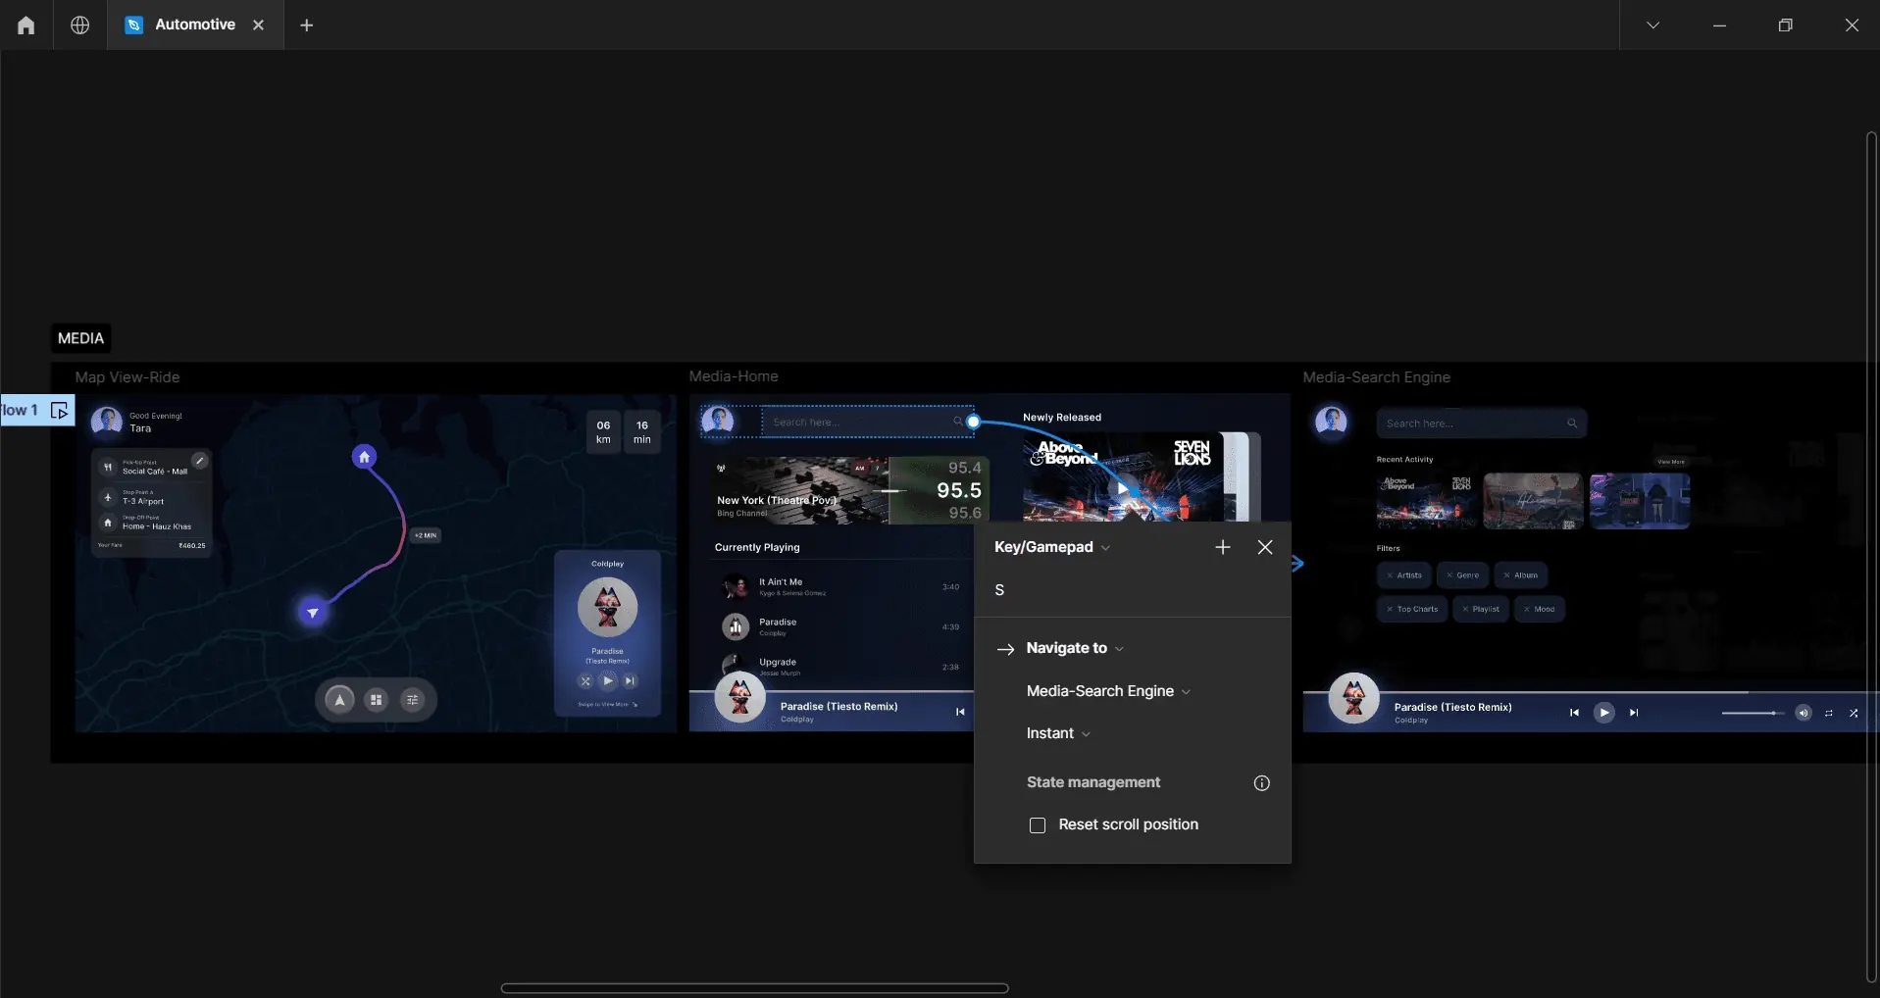This screenshot has height=998, width=1880.
Task: Click the volume slider in Media-Search player
Action: pos(1752,713)
